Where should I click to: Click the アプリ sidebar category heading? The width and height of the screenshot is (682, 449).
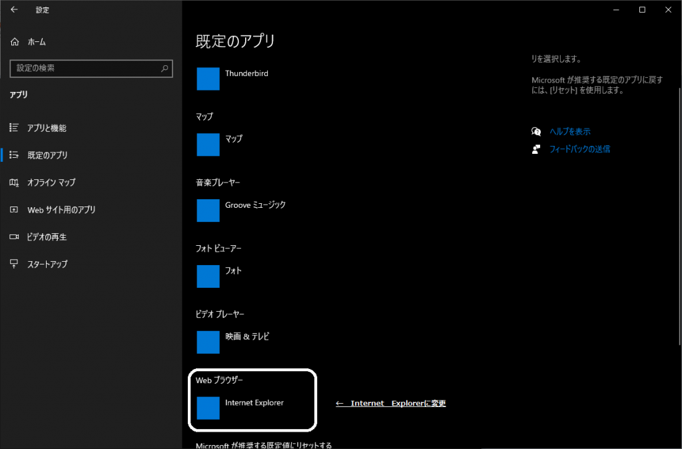tap(19, 95)
